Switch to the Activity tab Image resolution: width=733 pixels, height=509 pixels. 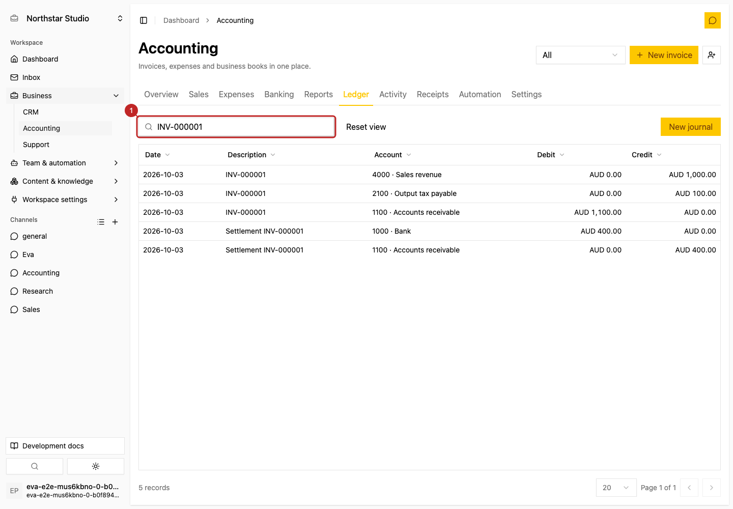(393, 94)
